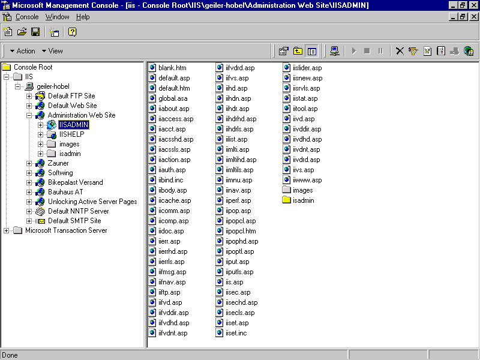The height and width of the screenshot is (360, 480).
Task: Toggle the Show/Hide scope pane icon
Action: (312, 51)
